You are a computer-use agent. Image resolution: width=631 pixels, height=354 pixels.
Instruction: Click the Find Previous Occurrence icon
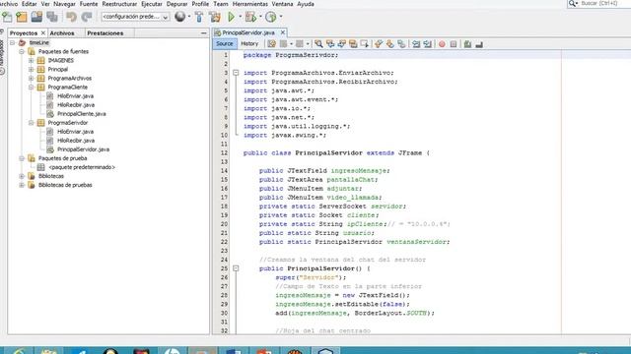[330, 43]
